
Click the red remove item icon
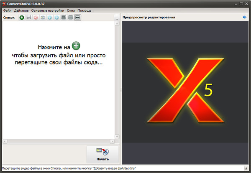click(36, 18)
